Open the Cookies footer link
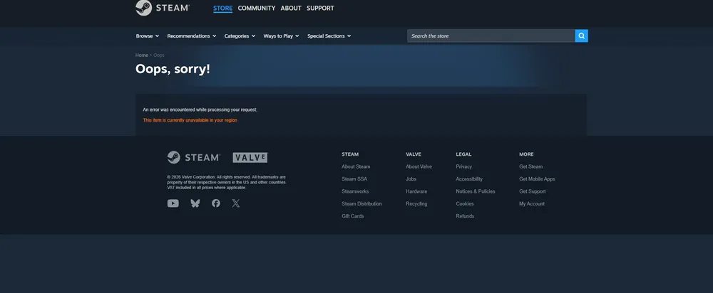 pos(465,203)
